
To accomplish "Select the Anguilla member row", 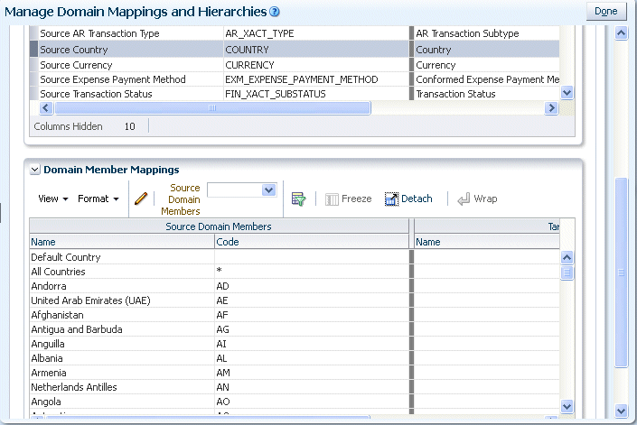I will click(x=295, y=344).
